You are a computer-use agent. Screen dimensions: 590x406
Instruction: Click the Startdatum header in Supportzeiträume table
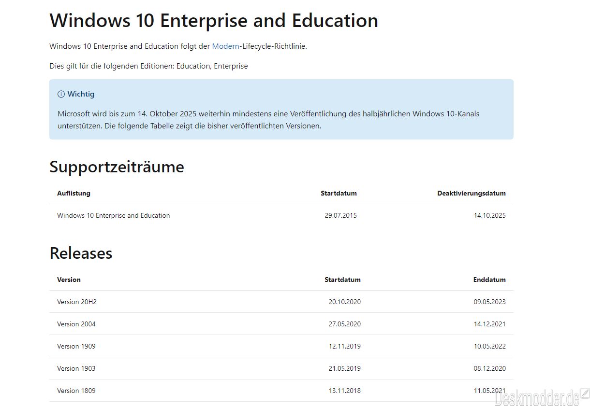[x=339, y=193]
